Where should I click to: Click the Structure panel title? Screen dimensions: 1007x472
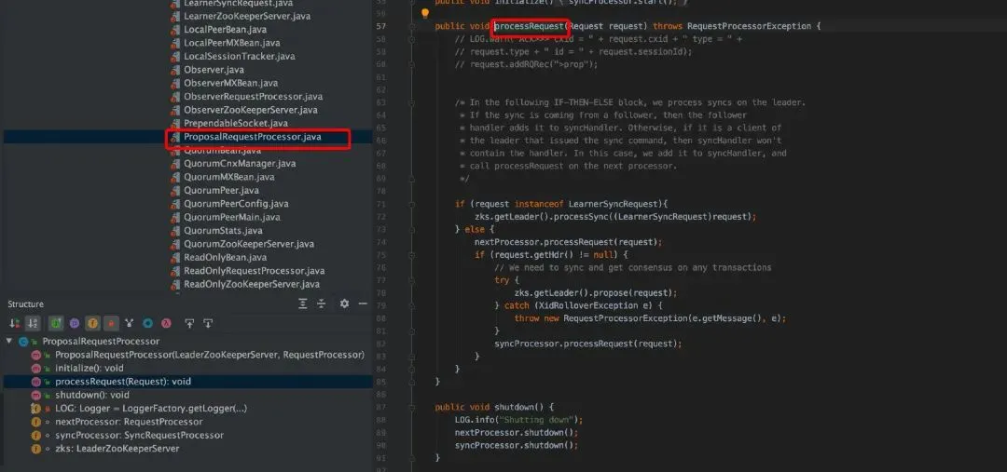(26, 304)
